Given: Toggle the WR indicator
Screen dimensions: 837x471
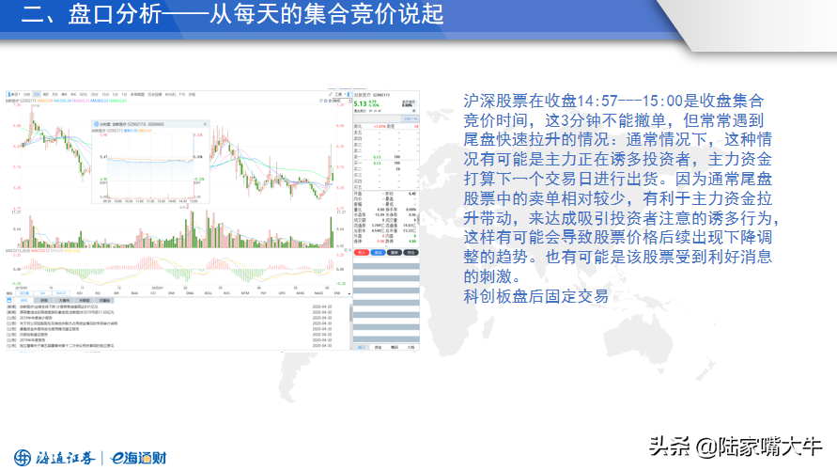Looking at the screenshot, I should [x=116, y=293].
